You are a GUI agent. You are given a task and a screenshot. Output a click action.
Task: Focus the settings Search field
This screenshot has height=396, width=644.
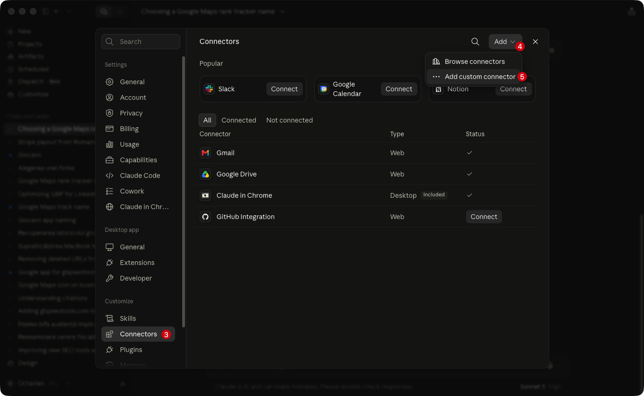(141, 42)
